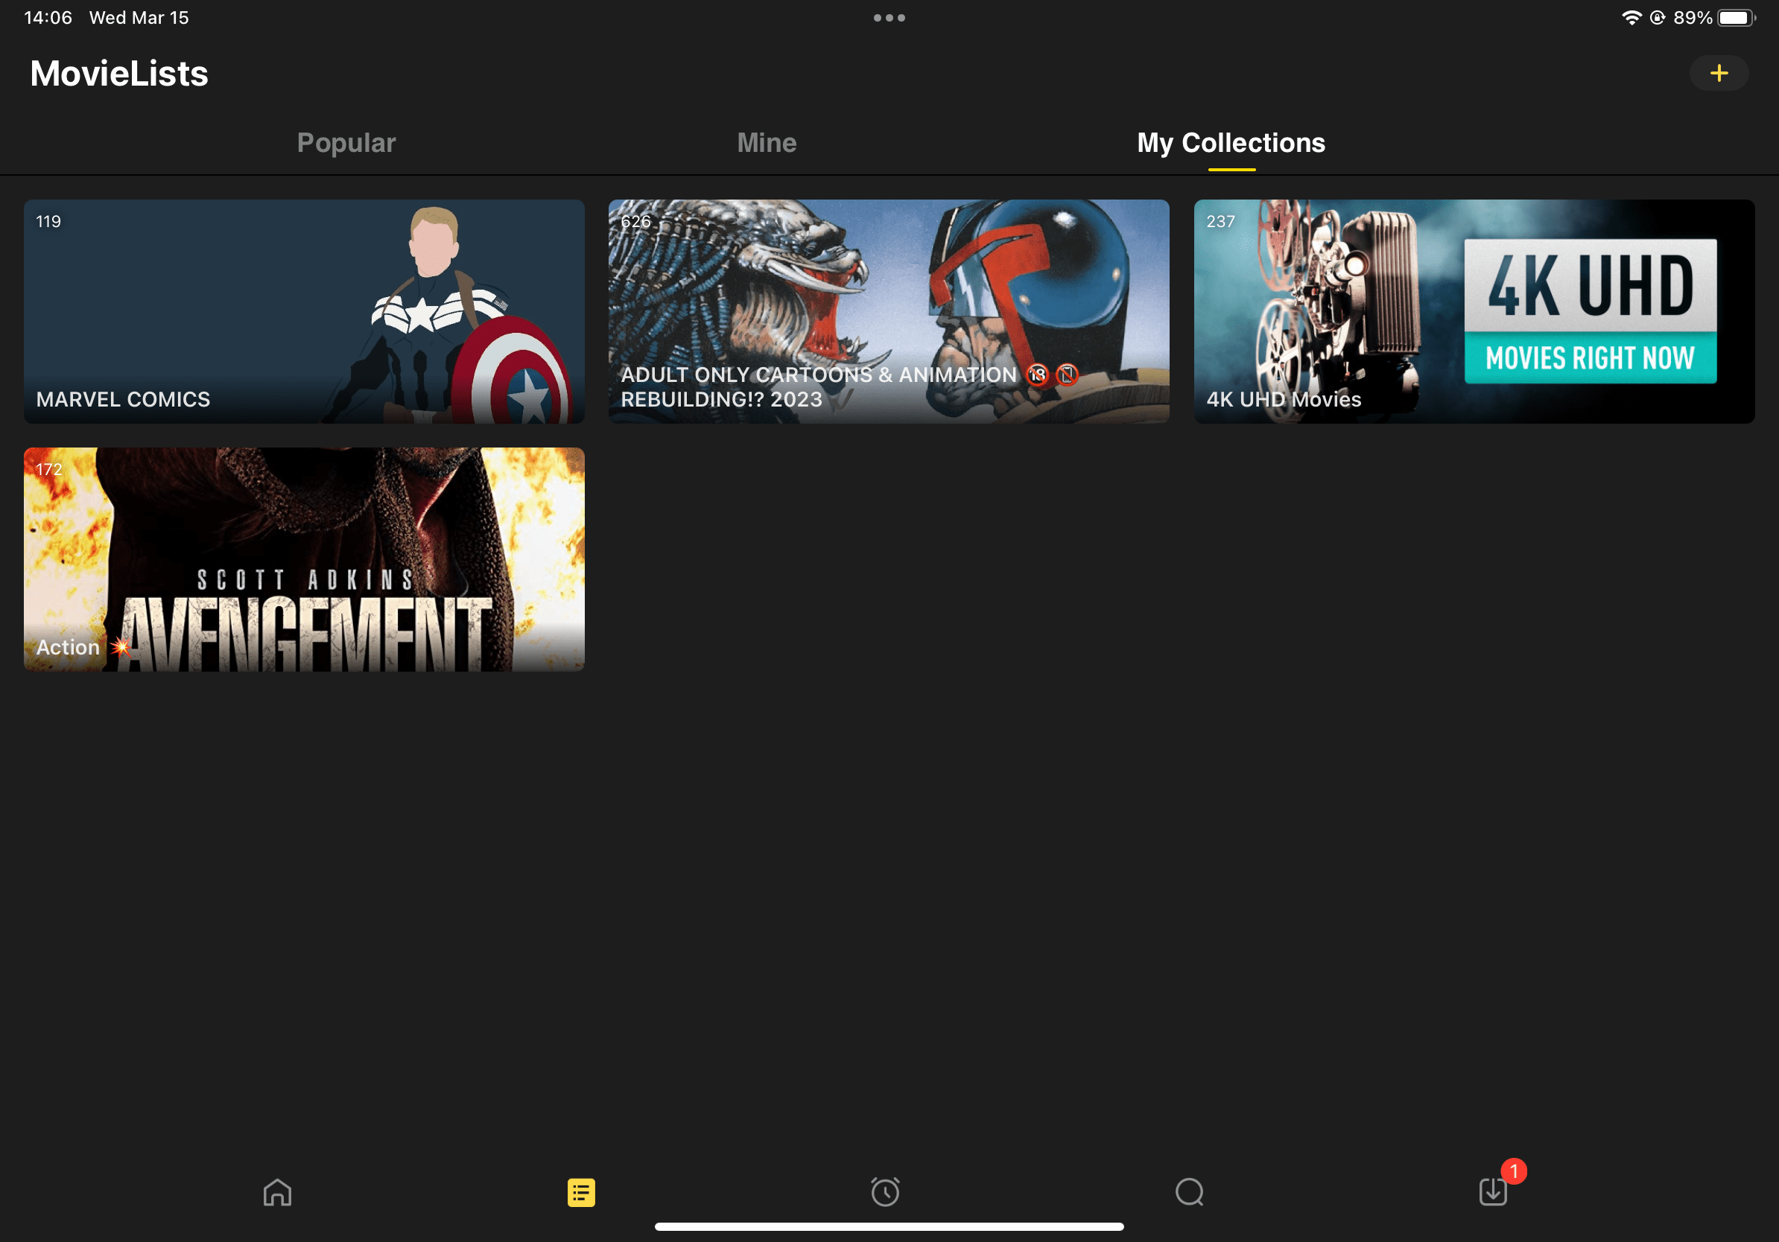The height and width of the screenshot is (1242, 1779).
Task: Tap the clock showing 14:06 in status bar
Action: [x=48, y=17]
